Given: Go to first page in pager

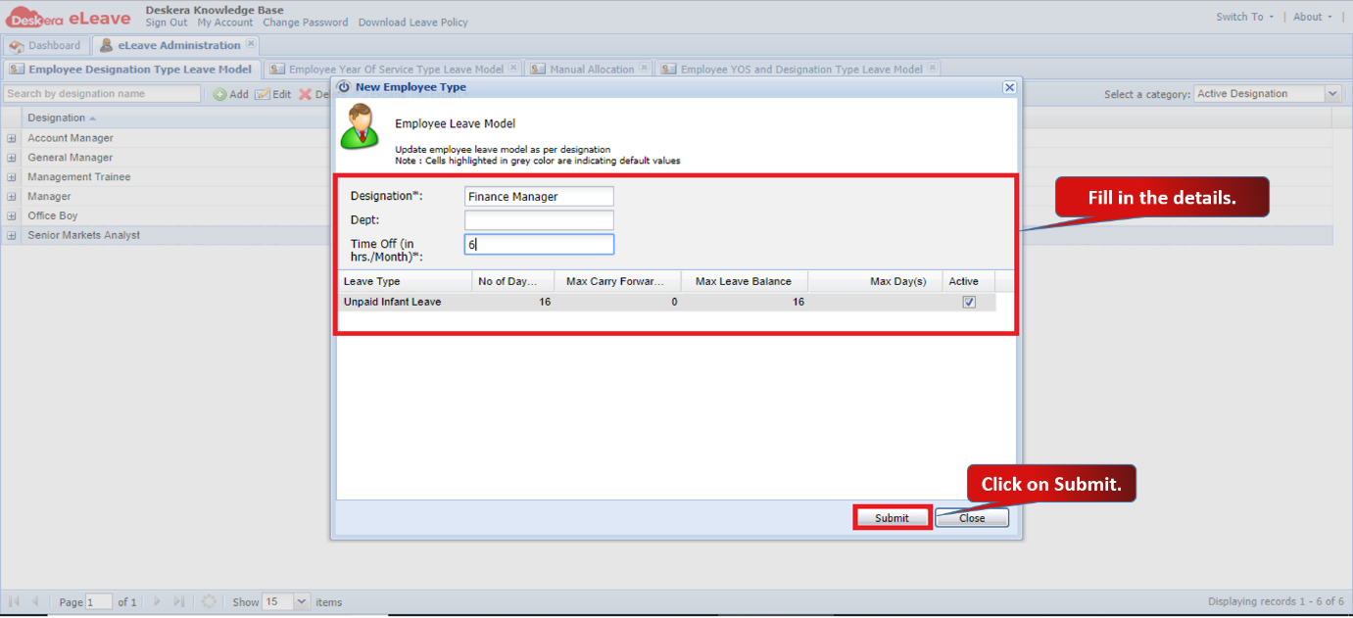Looking at the screenshot, I should (15, 601).
